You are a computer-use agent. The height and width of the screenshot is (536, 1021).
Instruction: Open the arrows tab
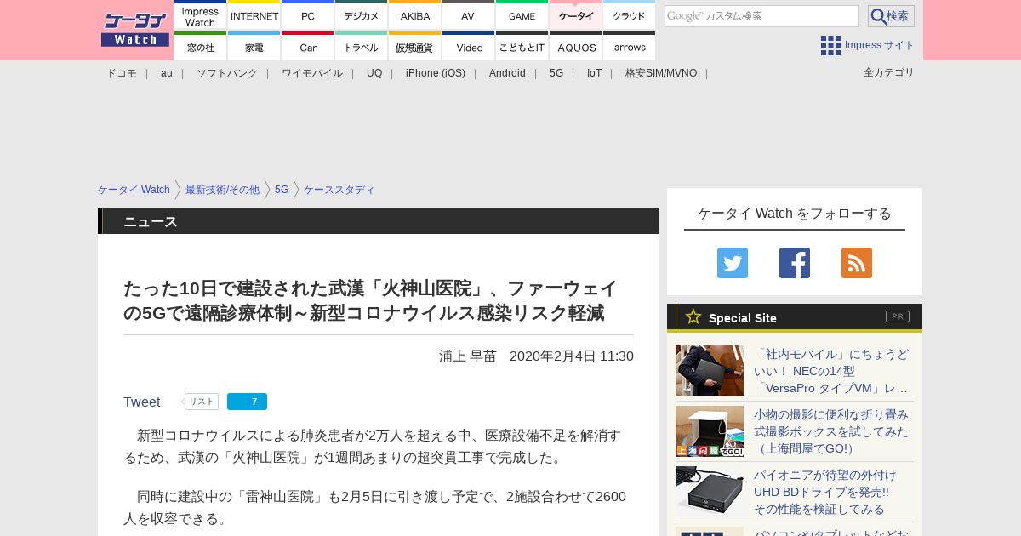point(630,46)
